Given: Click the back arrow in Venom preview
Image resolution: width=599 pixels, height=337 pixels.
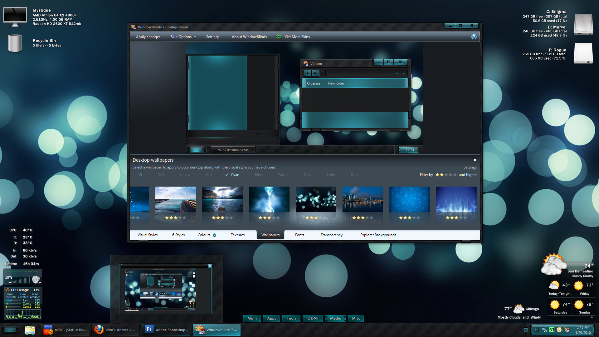Looking at the screenshot, I should (307, 73).
